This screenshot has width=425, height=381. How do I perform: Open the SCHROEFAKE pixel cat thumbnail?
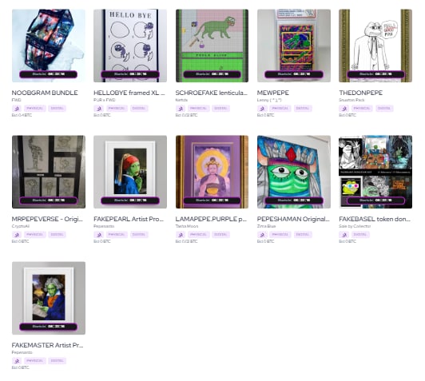click(x=212, y=46)
